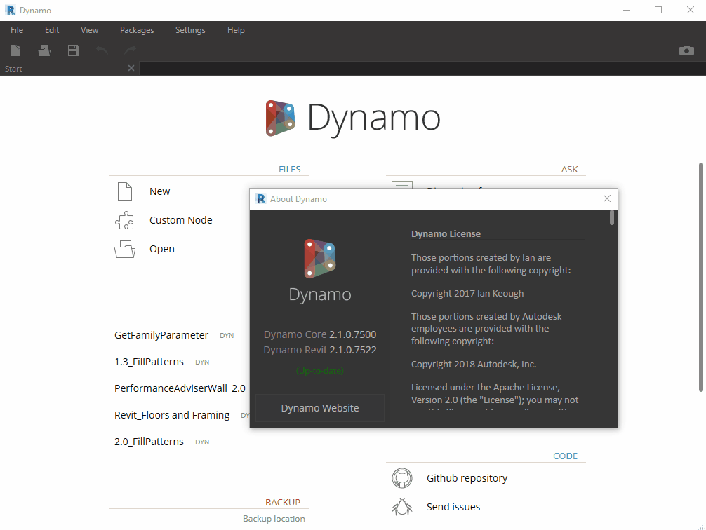706x530 pixels.
Task: Click the Open link under Files
Action: (x=161, y=249)
